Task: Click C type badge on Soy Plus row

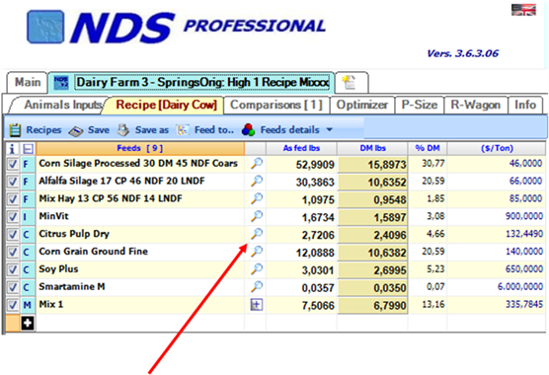Action: pos(28,269)
